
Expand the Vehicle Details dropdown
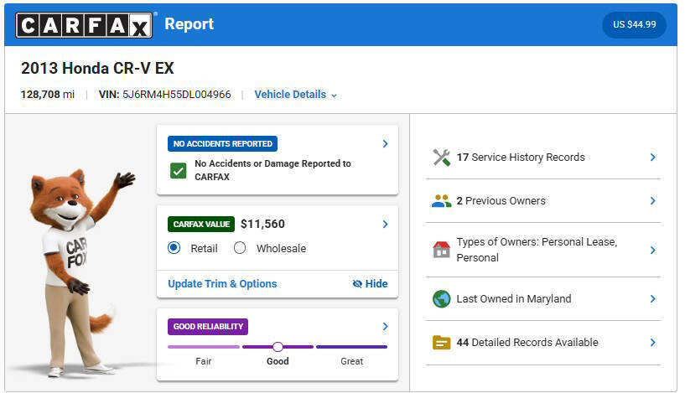(x=296, y=95)
